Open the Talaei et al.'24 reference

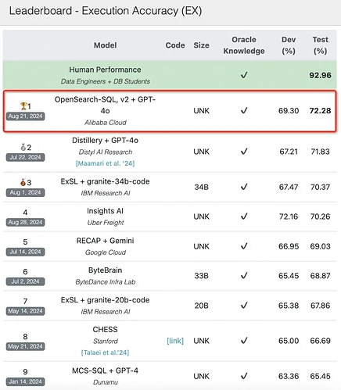pos(105,352)
